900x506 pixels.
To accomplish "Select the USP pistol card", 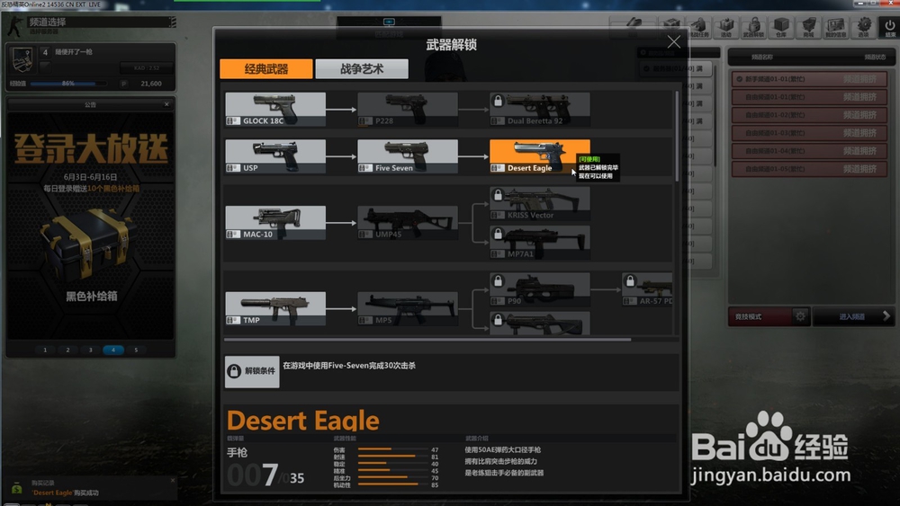I will 275,155.
